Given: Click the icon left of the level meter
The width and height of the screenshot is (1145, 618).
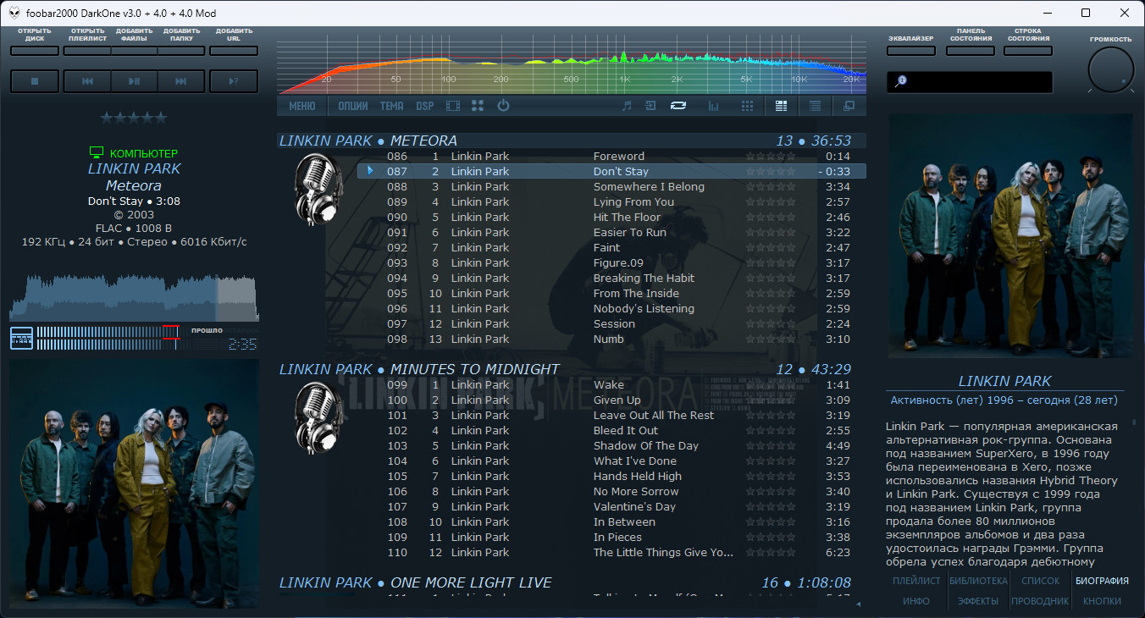Looking at the screenshot, I should 21,338.
